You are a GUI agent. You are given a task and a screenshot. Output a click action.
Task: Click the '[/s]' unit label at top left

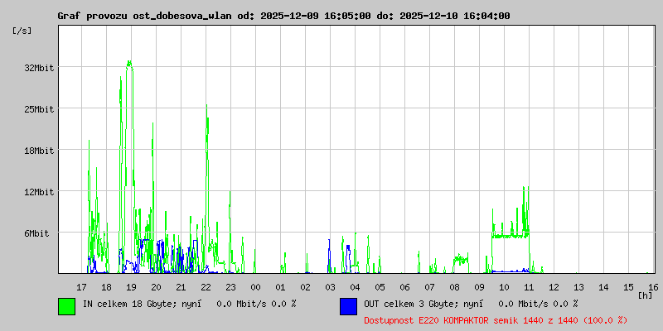click(22, 31)
